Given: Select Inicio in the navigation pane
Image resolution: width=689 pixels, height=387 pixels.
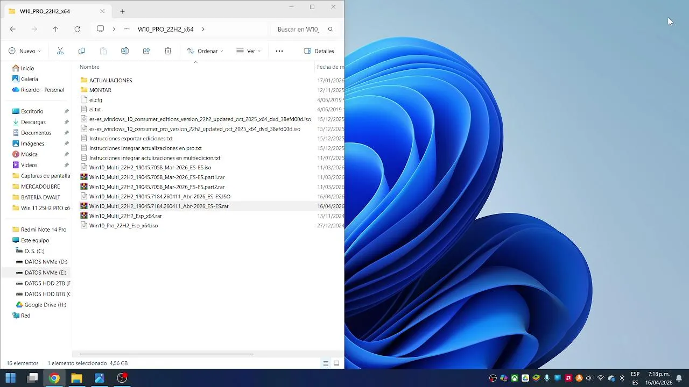Looking at the screenshot, I should pyautogui.click(x=27, y=68).
